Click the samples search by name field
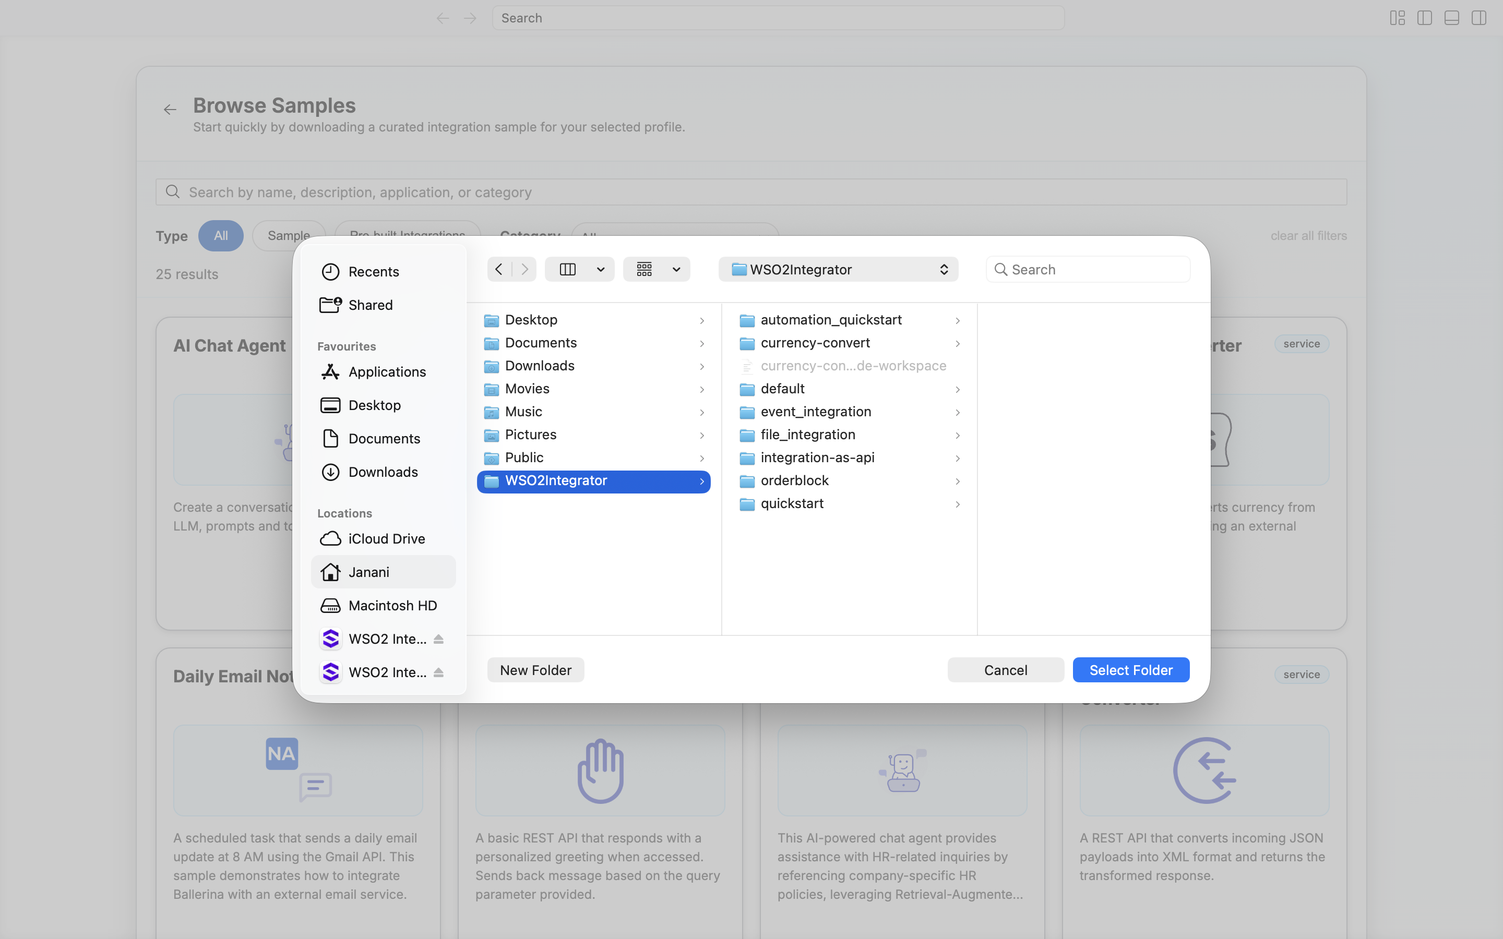 click(751, 192)
